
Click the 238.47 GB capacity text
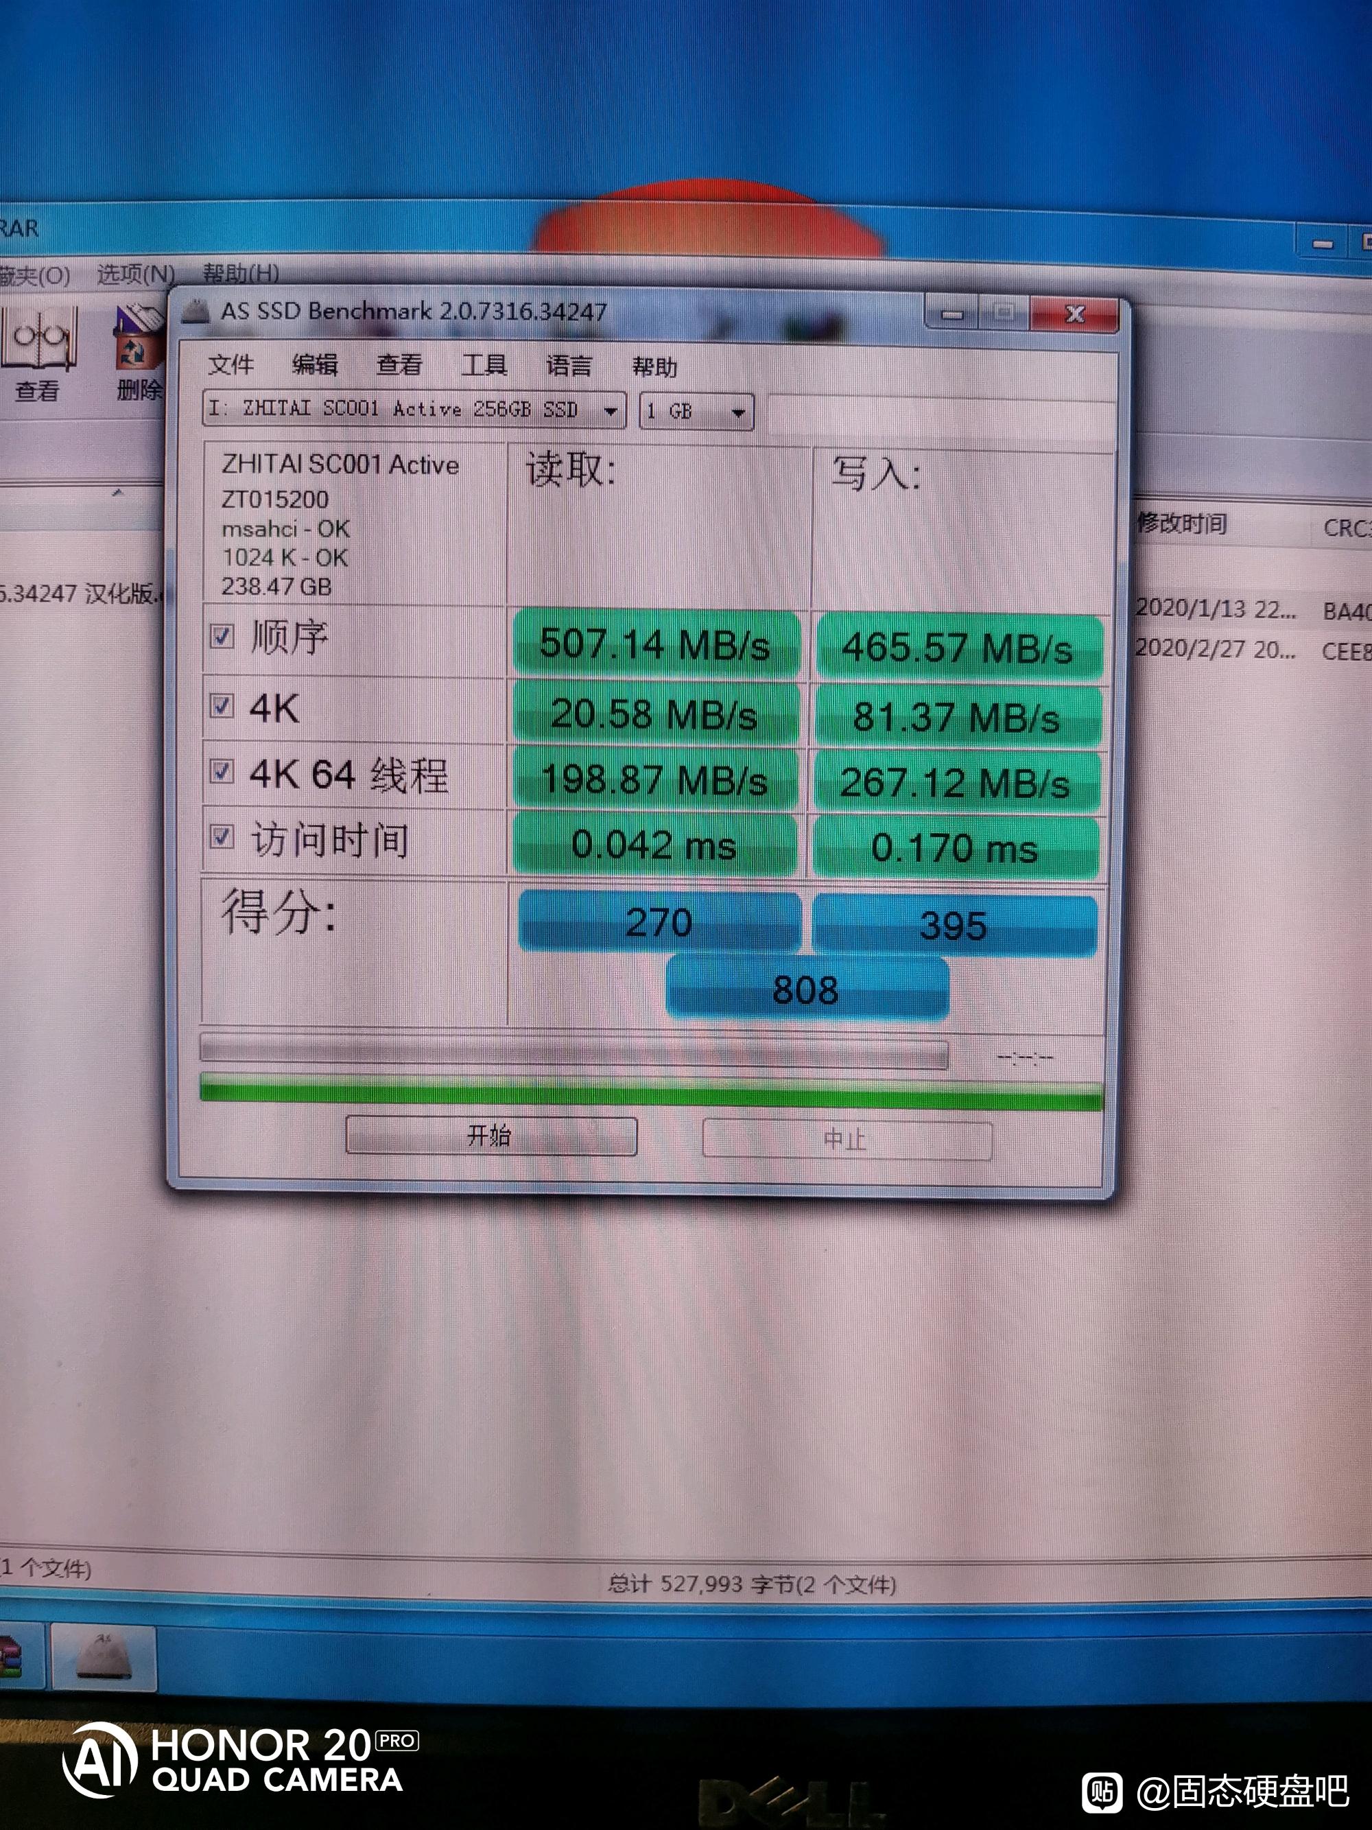[276, 587]
